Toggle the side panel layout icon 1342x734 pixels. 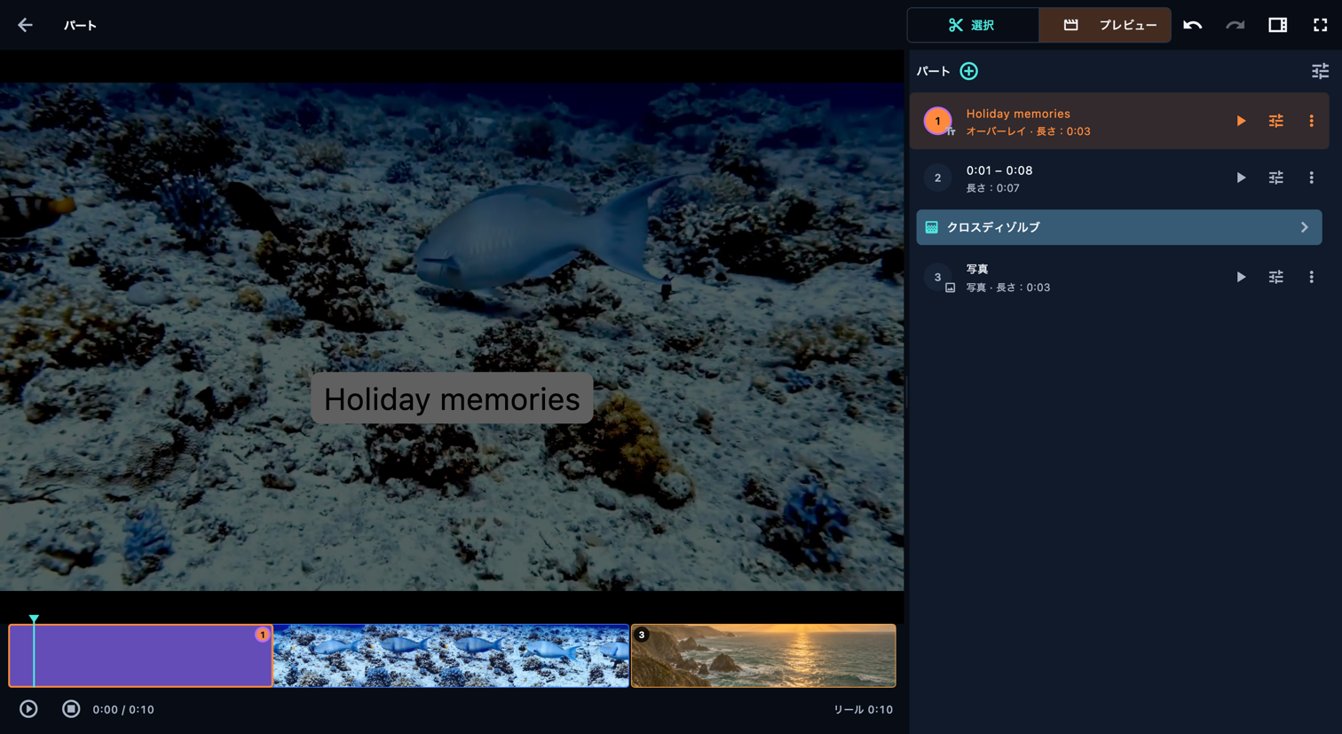coord(1278,25)
